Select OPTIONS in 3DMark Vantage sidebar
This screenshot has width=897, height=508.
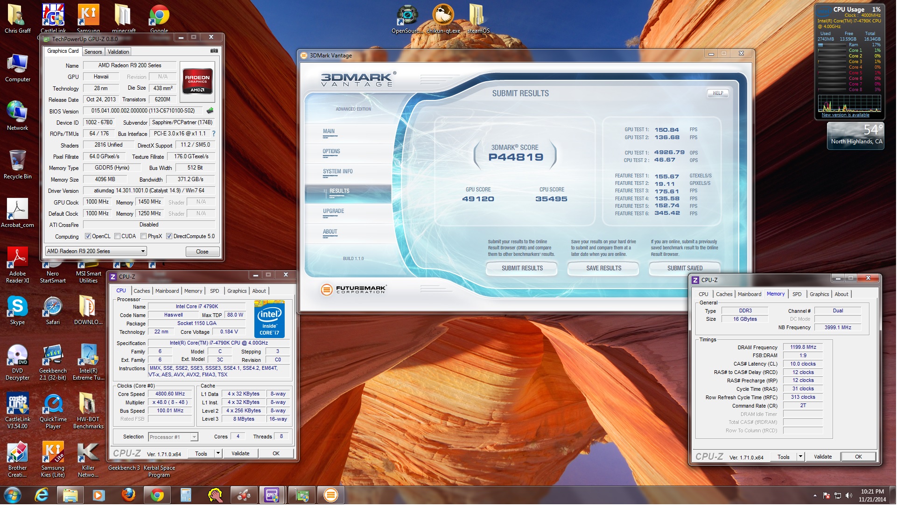tap(331, 152)
